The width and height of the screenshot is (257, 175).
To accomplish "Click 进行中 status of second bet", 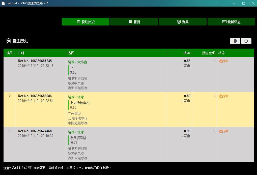I will [223, 96].
